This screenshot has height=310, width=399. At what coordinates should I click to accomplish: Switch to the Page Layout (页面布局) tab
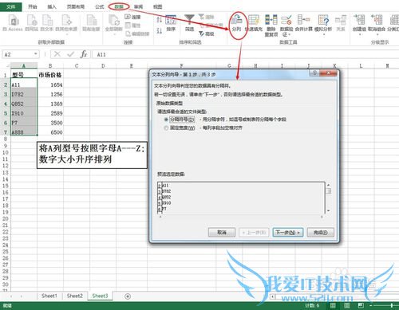click(x=76, y=6)
